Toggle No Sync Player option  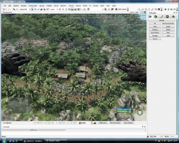coord(115,123)
